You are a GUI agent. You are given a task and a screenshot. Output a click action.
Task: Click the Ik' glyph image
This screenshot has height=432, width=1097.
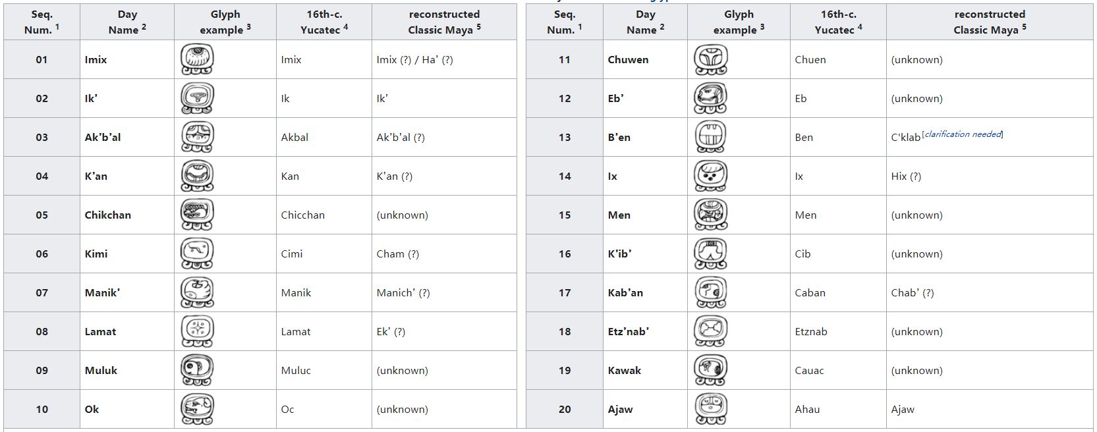(x=197, y=99)
